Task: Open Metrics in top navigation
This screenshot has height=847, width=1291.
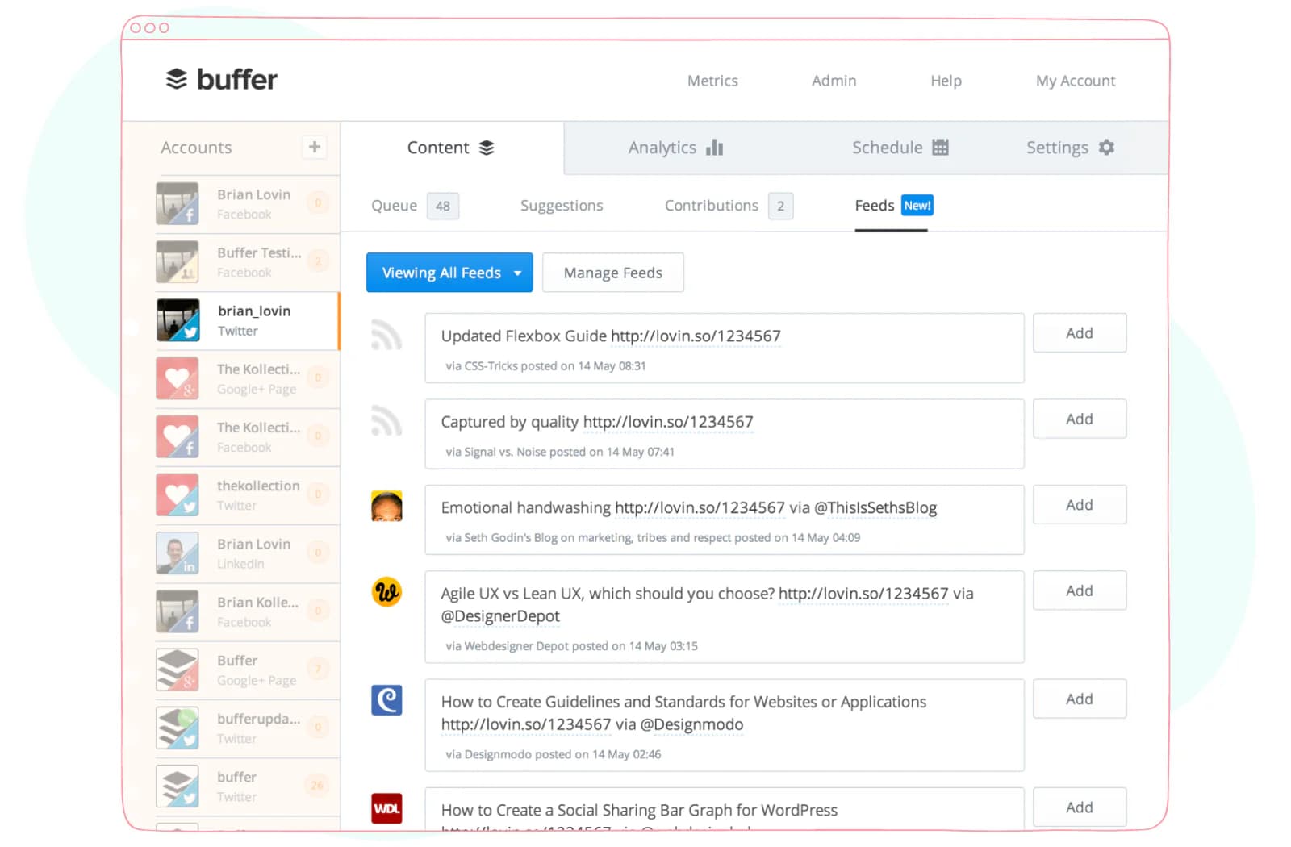Action: pyautogui.click(x=712, y=81)
